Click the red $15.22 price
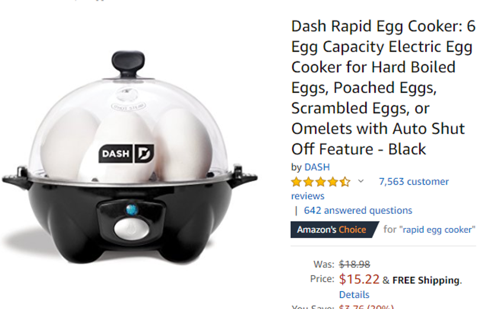The width and height of the screenshot is (488, 309). click(x=359, y=279)
